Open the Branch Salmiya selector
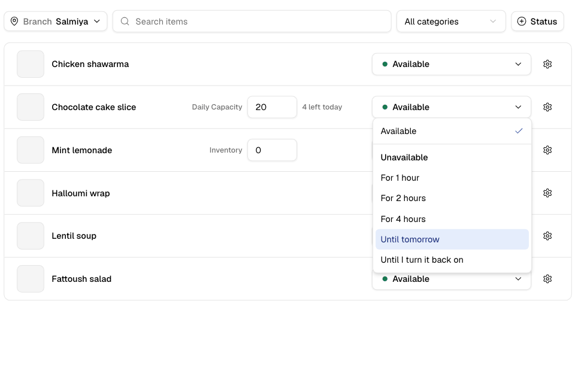This screenshot has width=575, height=383. click(55, 22)
